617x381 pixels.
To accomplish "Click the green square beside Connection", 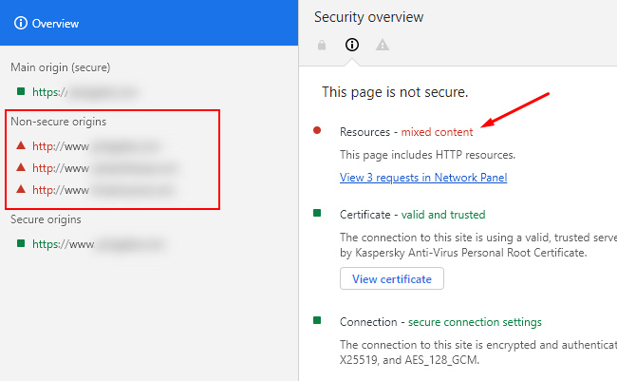I will point(317,320).
